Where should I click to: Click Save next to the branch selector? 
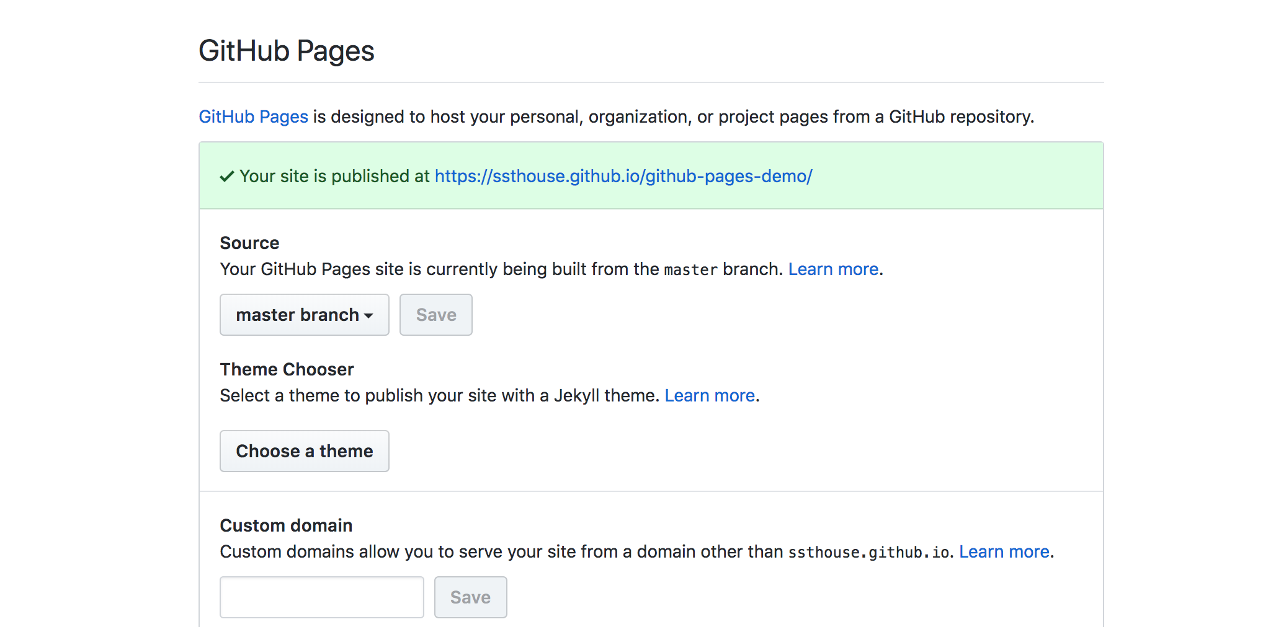coord(435,315)
